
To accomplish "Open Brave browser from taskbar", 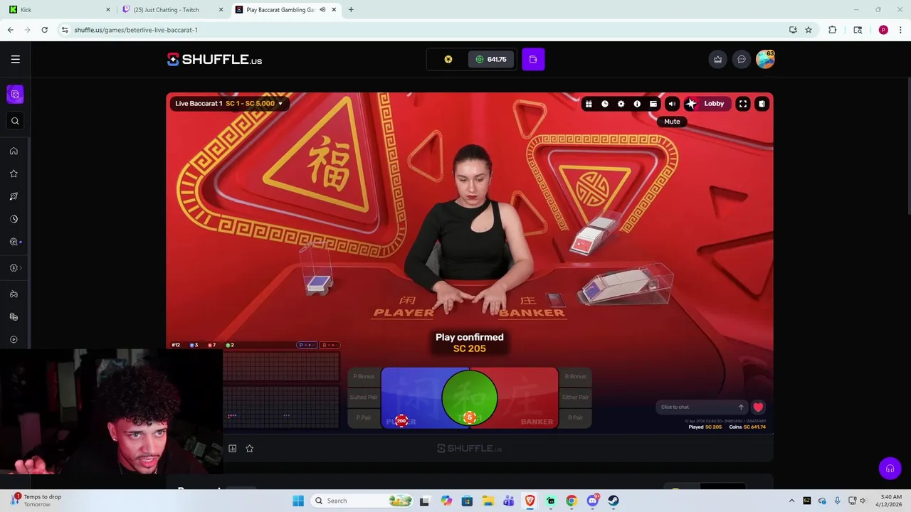I will 530,501.
